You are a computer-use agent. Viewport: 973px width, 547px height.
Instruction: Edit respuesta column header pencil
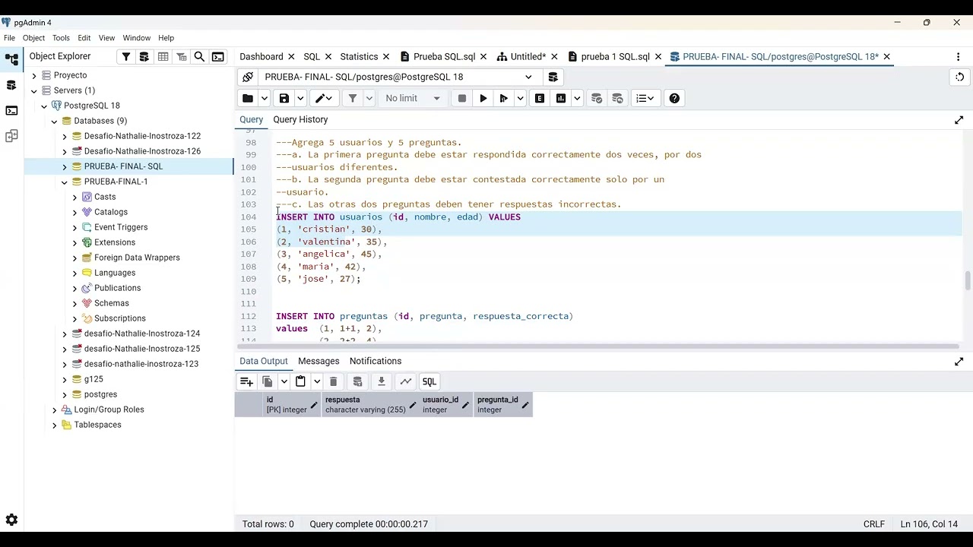click(x=413, y=406)
